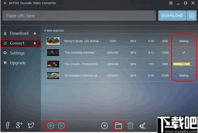Viewport: 198px width, 133px height.
Task: Select Benny's Booty video thumbnail
Action: (53, 41)
